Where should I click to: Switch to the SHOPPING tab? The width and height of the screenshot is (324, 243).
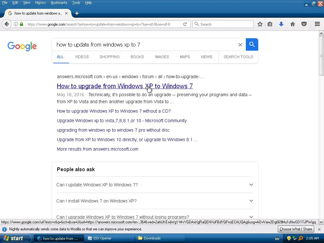click(x=109, y=57)
